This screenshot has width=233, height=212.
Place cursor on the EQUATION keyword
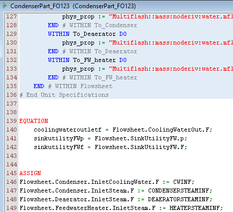tap(34, 121)
